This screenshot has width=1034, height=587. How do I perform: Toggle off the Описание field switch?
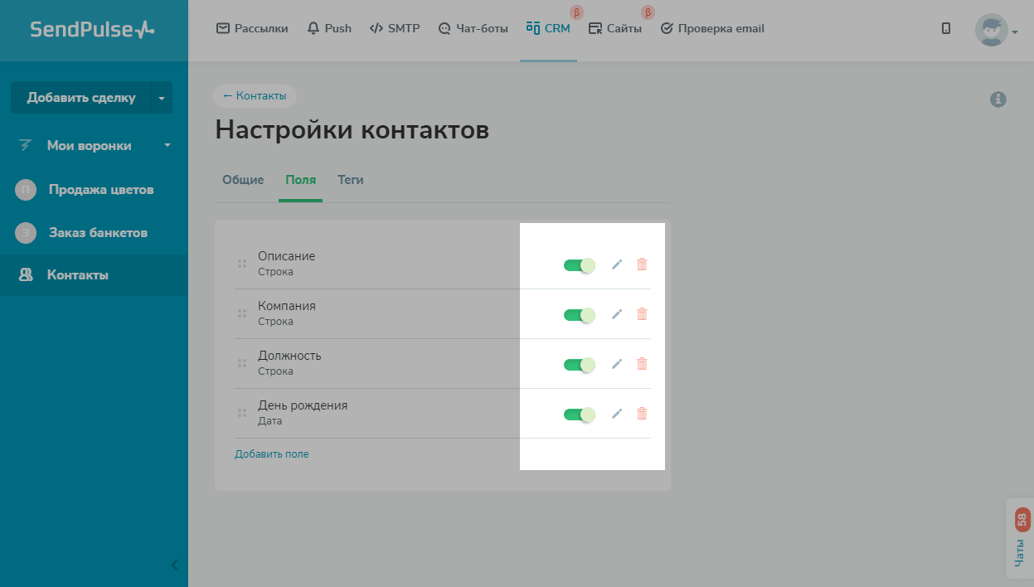coord(579,265)
